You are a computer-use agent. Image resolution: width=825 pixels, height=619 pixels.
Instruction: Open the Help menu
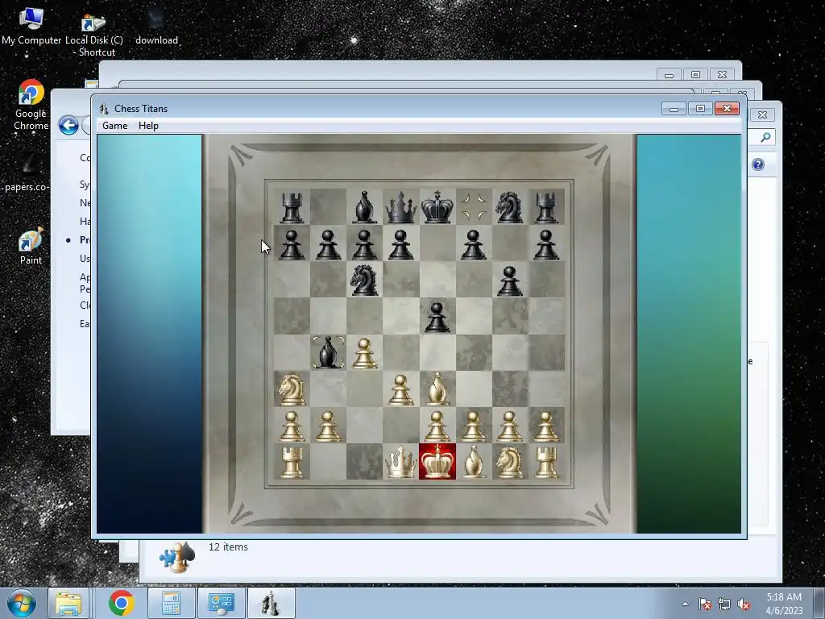point(148,126)
